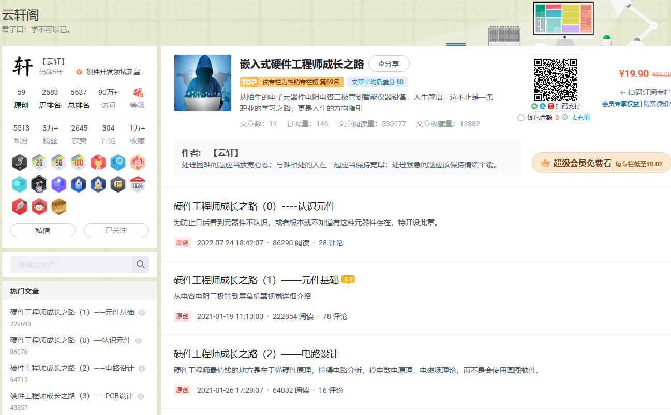Screen dimensions: 671x415
Task: Open the 会员专享权益 member benefits link
Action: [x=621, y=104]
